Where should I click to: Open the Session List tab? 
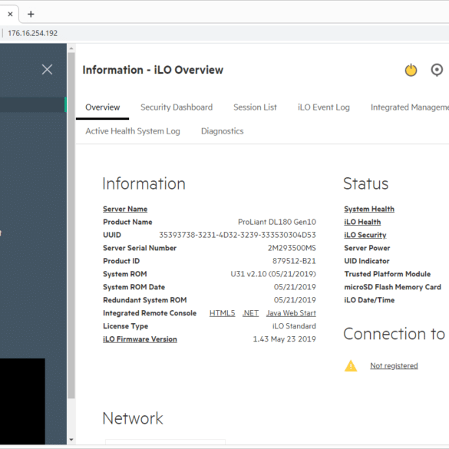[255, 107]
